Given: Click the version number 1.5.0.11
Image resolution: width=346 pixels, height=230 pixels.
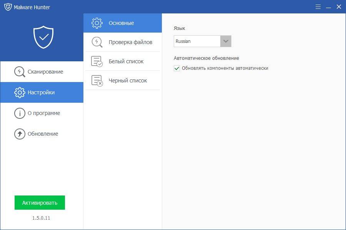Looking at the screenshot, I should (41, 218).
